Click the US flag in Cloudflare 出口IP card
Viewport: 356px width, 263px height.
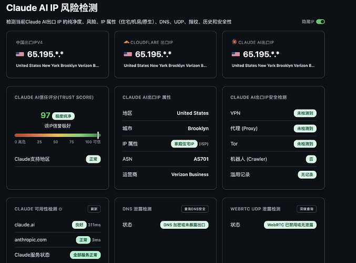coord(128,54)
